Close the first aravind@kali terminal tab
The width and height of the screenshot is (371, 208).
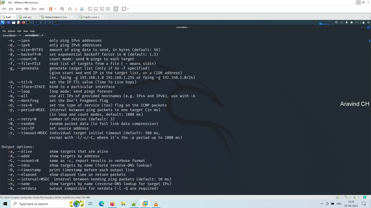click(20, 35)
